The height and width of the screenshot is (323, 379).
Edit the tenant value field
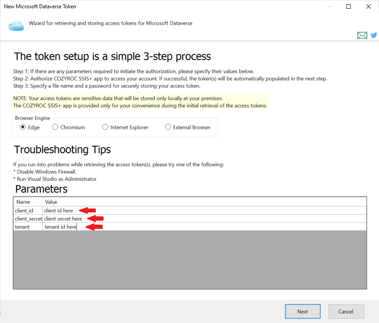click(x=205, y=227)
